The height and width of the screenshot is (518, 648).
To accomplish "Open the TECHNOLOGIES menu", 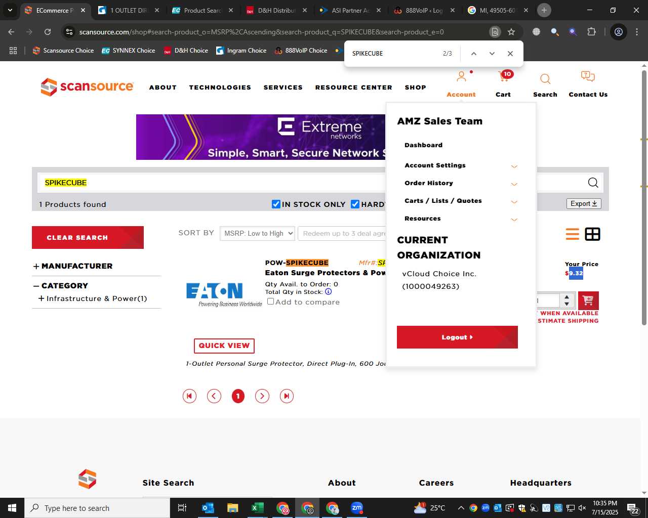I will pyautogui.click(x=220, y=88).
